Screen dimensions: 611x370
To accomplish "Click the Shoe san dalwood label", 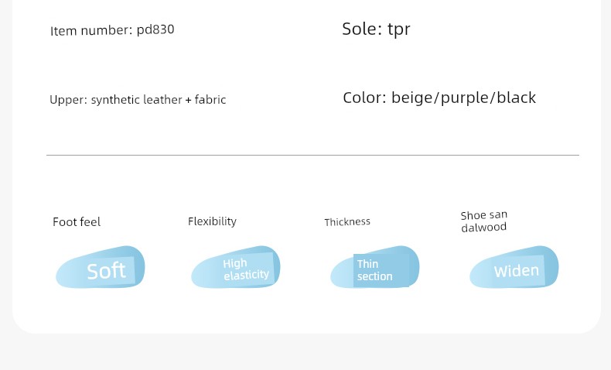I will click(x=484, y=221).
